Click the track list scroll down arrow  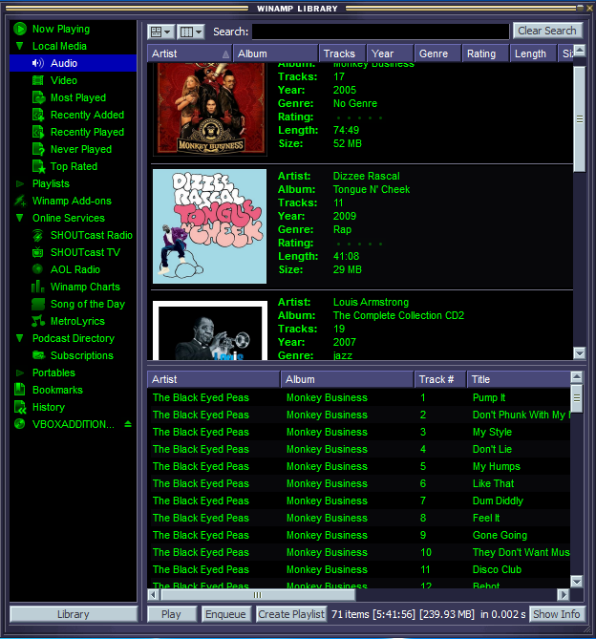(577, 581)
